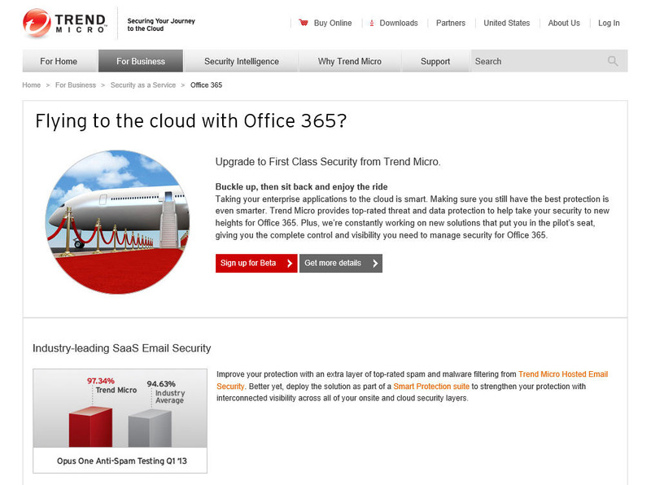Click the Opus One Anti-Spam chart thumbnail
Screen dimensions: 651x485
(120, 420)
